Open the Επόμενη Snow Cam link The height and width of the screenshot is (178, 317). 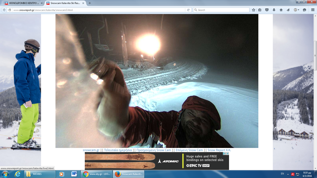coord(189,150)
